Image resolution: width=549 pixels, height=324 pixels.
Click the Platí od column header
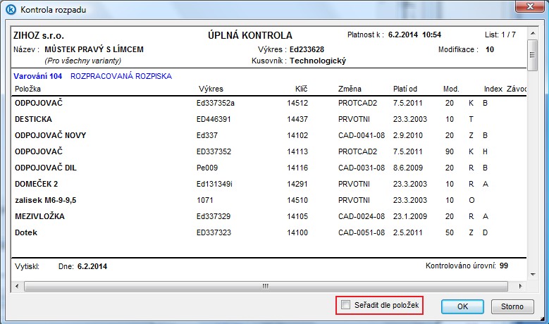click(x=405, y=89)
